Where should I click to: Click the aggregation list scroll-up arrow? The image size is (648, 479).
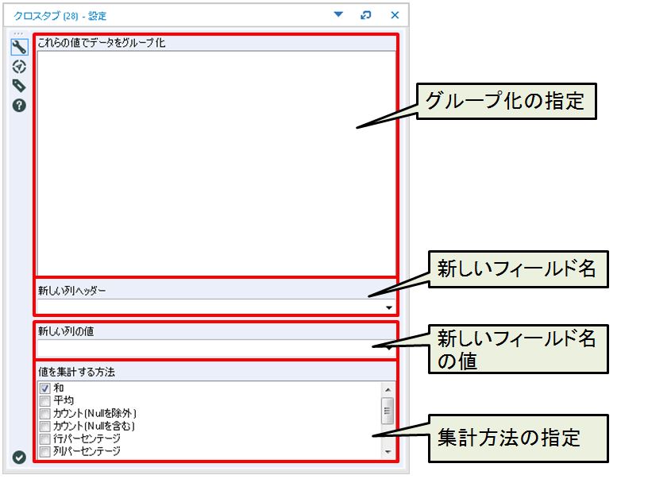point(388,389)
